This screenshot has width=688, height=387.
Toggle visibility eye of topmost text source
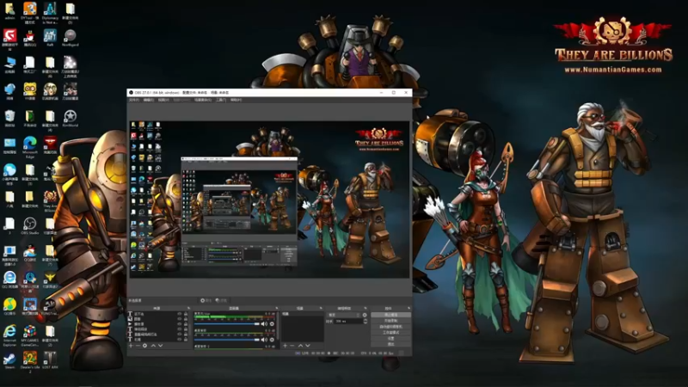coord(180,314)
